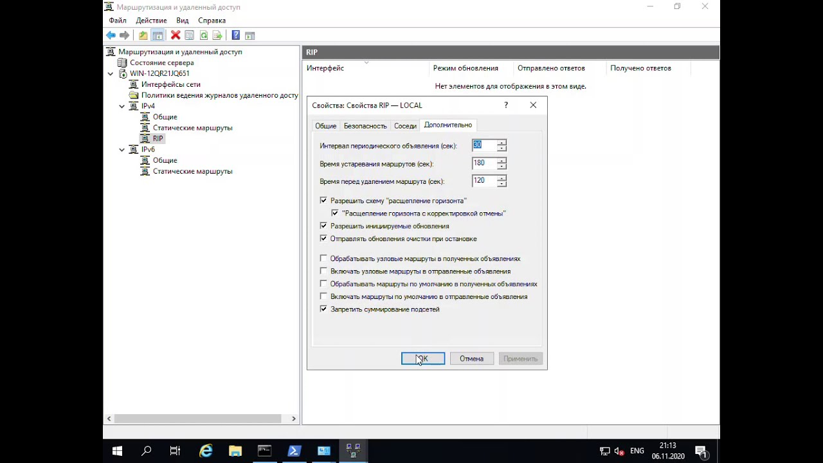Select the Дополнительно tab

pos(448,125)
